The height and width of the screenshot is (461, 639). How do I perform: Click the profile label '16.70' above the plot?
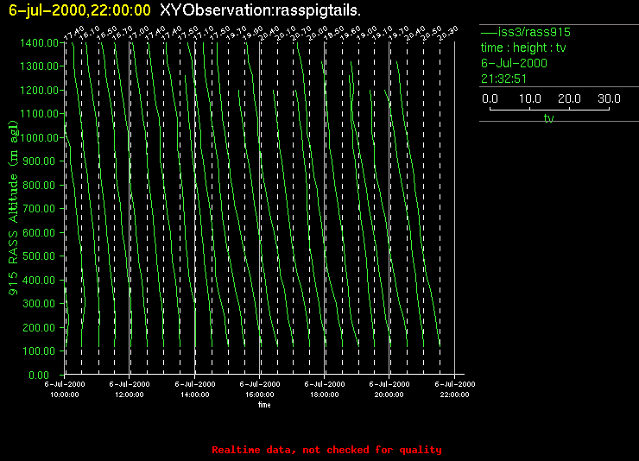(123, 33)
